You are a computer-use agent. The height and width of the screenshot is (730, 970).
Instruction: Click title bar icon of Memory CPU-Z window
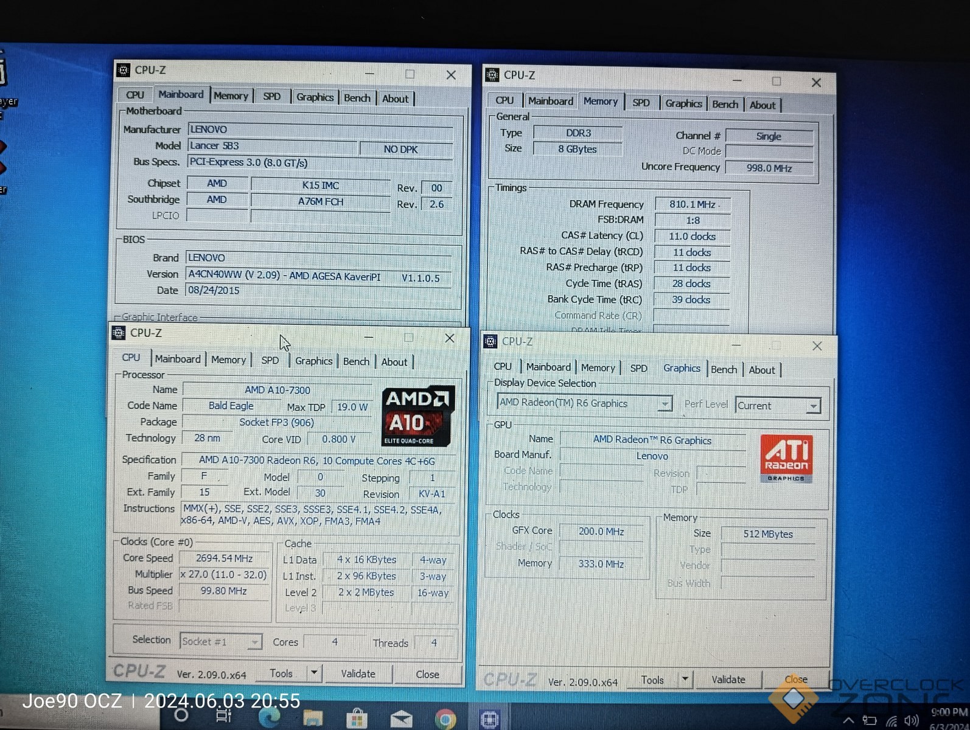click(x=492, y=75)
